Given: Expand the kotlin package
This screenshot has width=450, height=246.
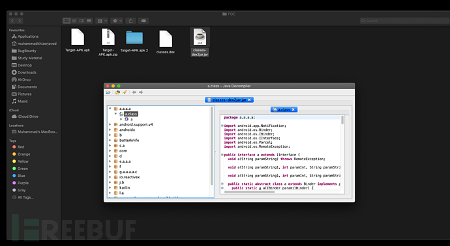Looking at the screenshot, I should (x=110, y=187).
